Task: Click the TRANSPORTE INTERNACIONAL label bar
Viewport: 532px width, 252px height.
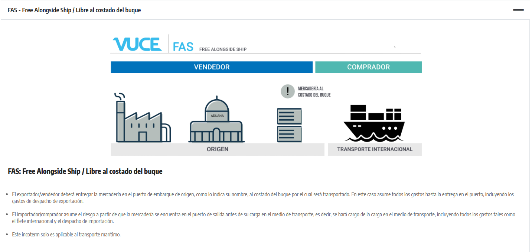Action: click(x=375, y=149)
